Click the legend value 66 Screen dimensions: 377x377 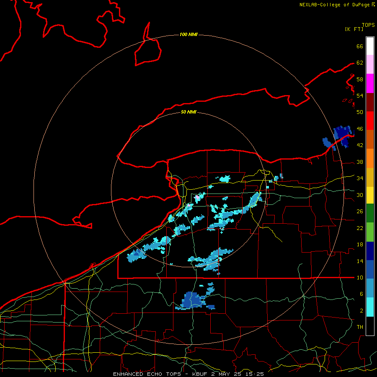point(360,46)
